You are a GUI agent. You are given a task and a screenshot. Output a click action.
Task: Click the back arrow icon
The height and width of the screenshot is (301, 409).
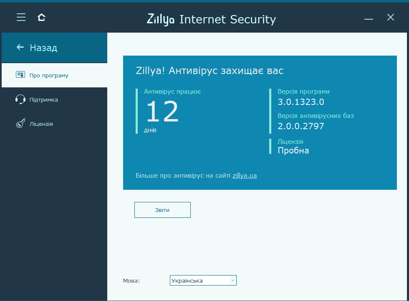point(20,47)
